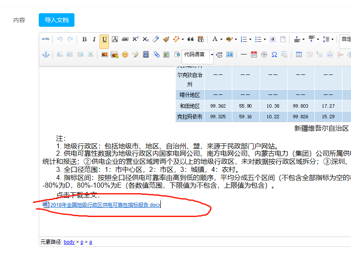Viewport: 351px width, 254px height.
Task: Insert special character Omega symbol
Action: coord(274,54)
